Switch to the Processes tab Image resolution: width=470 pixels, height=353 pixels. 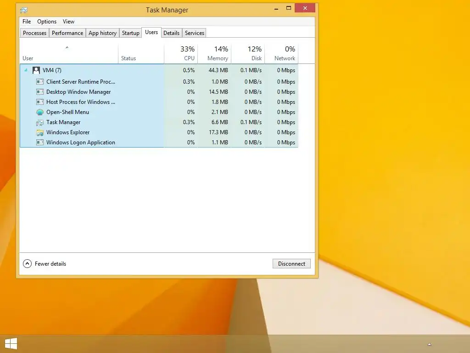click(35, 33)
